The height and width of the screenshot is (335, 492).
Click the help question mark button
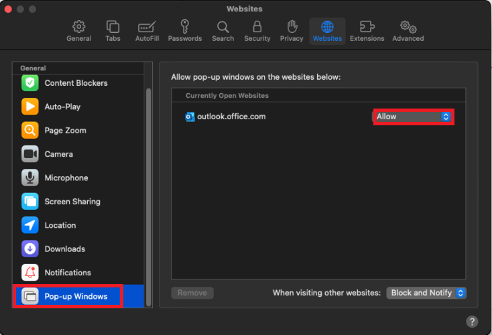[x=472, y=322]
